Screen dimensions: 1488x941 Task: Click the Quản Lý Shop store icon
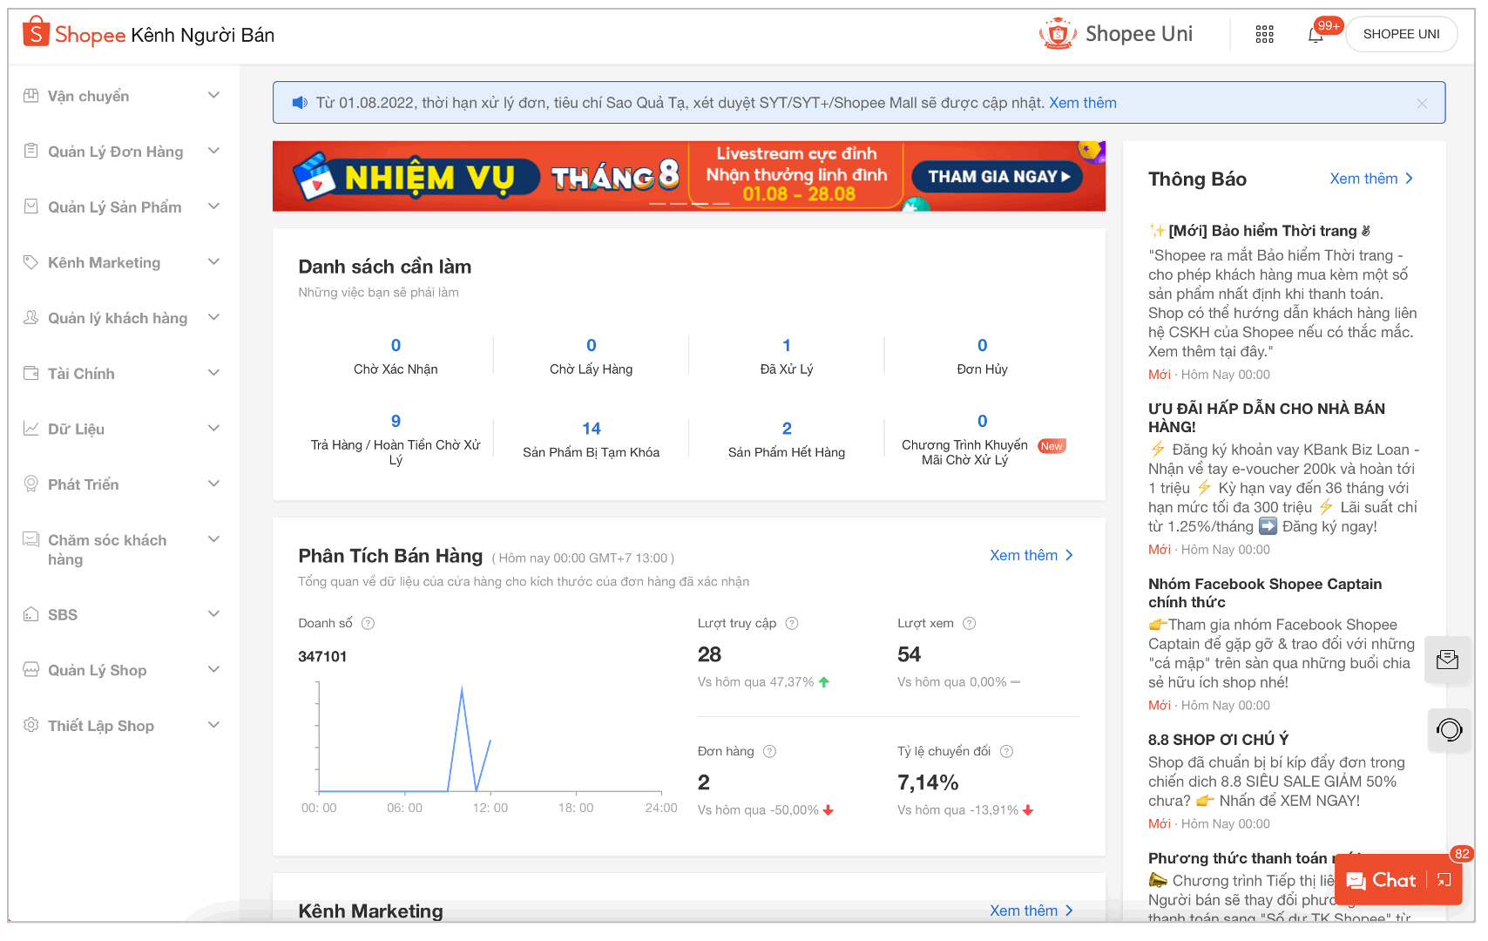coord(30,670)
